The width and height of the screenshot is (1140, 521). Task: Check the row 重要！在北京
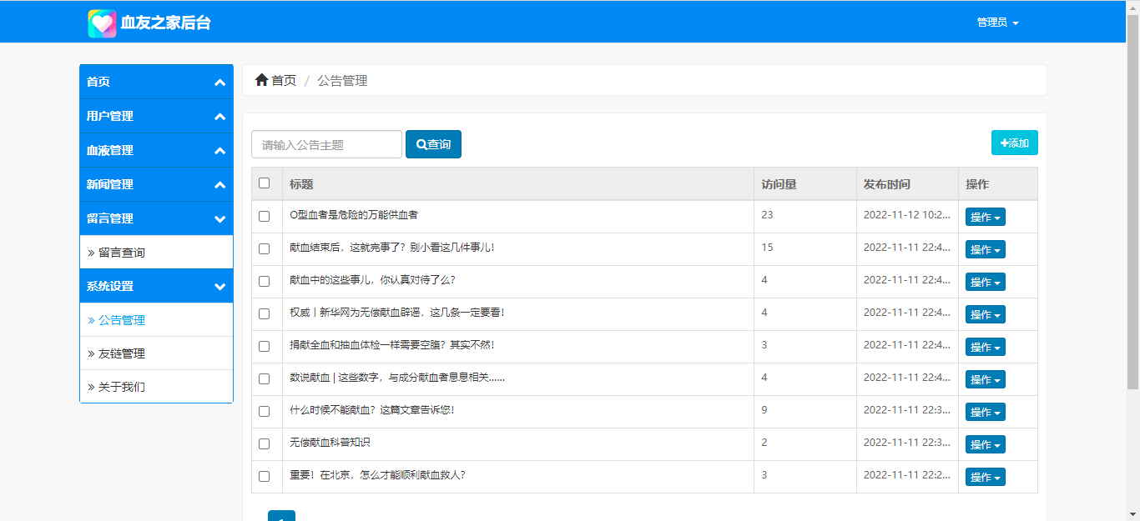point(265,476)
